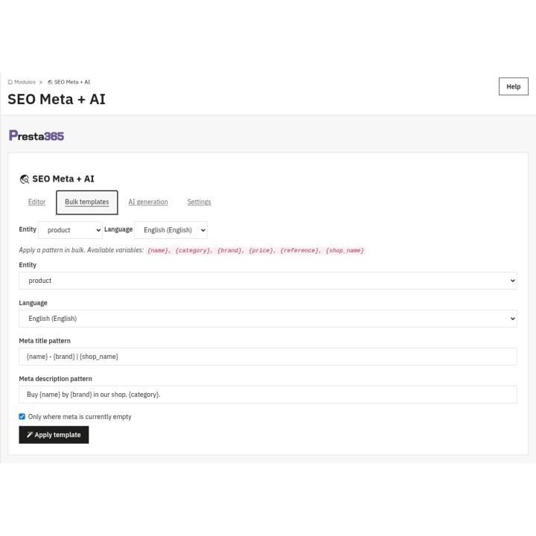Viewport: 536px width, 536px height.
Task: Go to Modules breadcrumb link
Action: pyautogui.click(x=25, y=82)
